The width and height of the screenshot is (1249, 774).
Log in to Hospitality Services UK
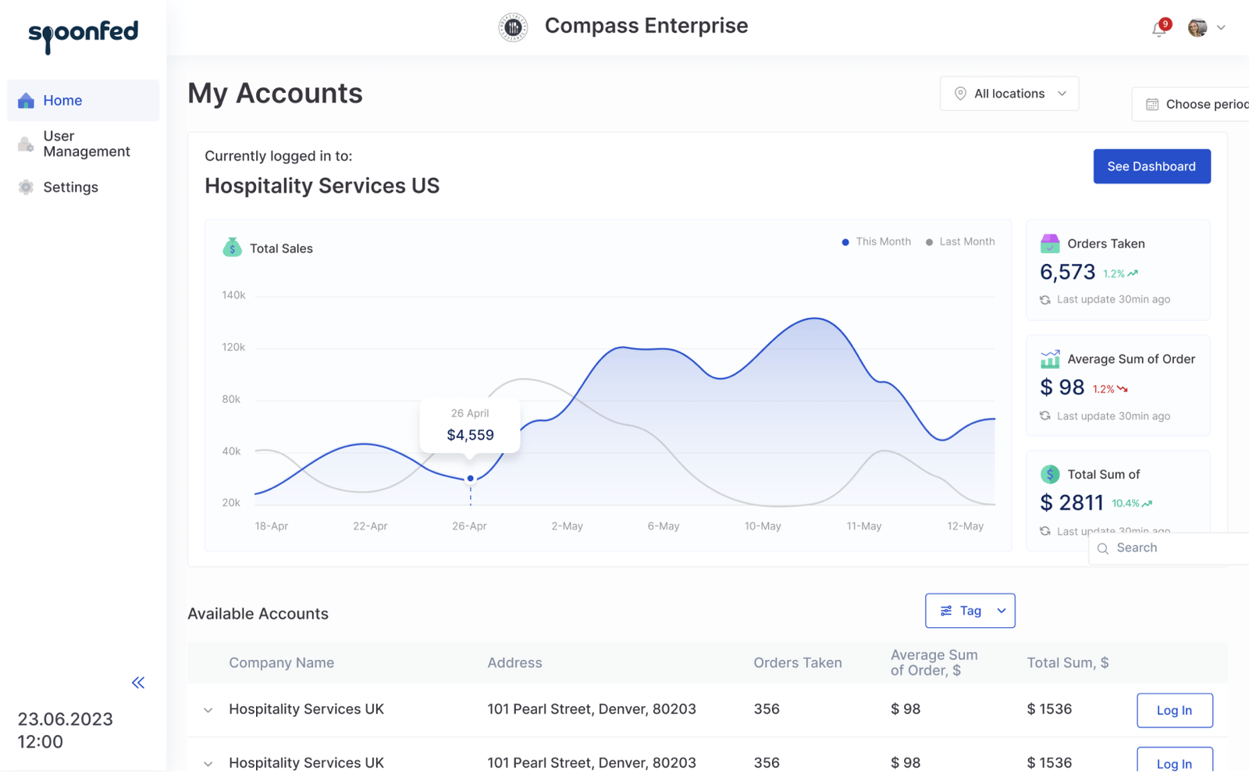coord(1174,710)
